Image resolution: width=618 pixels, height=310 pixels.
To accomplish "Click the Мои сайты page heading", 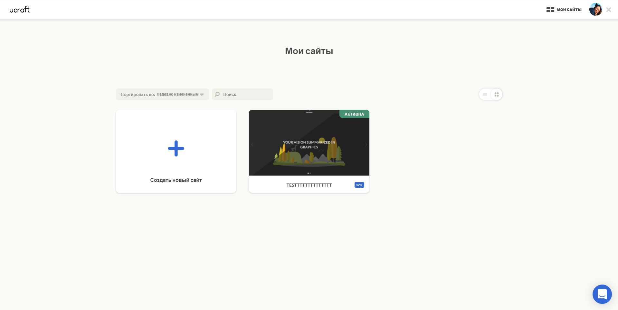I will (x=309, y=51).
